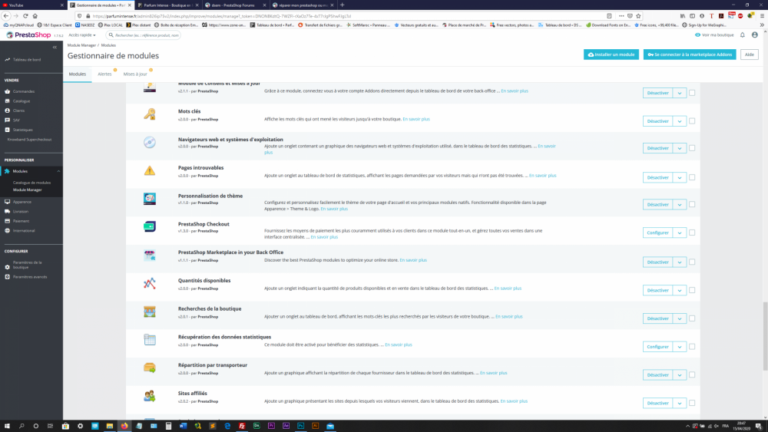
Task: Click the Aide button
Action: pos(750,54)
